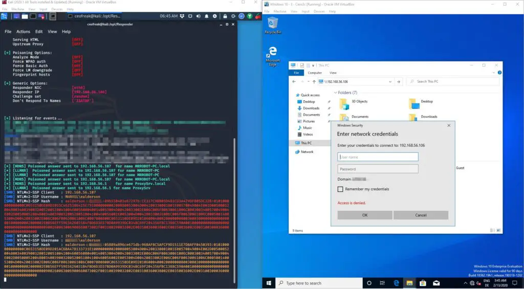
Task: Click the ENG DE language indicator
Action: pyautogui.click(x=487, y=283)
